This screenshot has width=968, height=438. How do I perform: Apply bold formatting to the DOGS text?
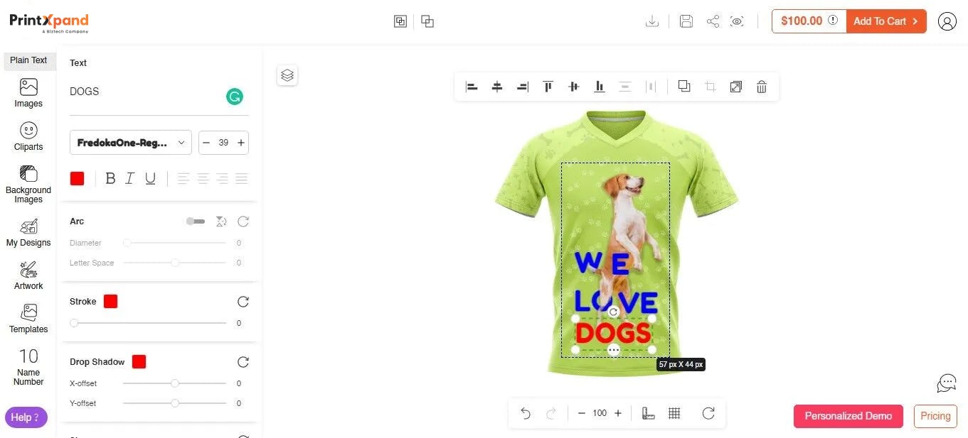click(110, 178)
